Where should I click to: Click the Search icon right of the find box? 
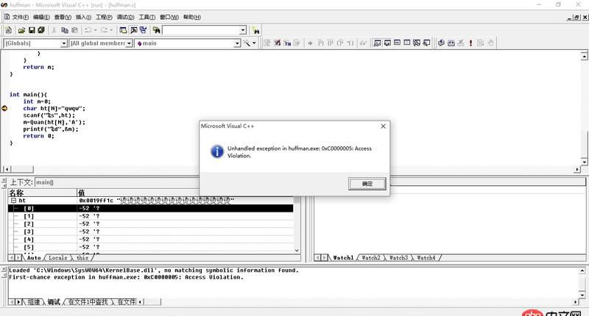(255, 30)
